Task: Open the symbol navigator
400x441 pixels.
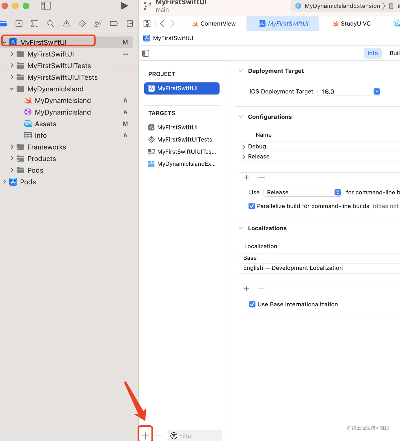Action: click(x=35, y=24)
